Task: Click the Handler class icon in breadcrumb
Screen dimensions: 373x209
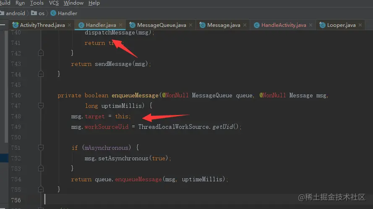Action: coord(53,13)
